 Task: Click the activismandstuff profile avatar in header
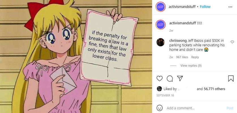point(161,7)
